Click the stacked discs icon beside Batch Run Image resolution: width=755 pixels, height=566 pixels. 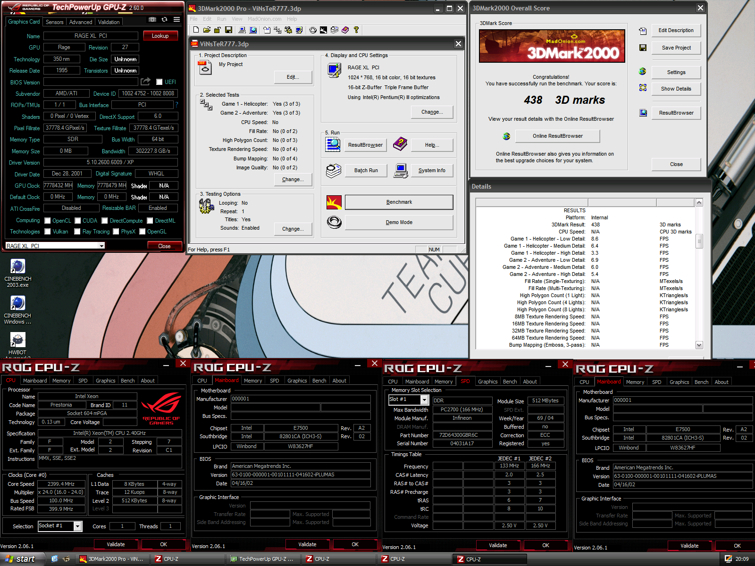coord(333,170)
